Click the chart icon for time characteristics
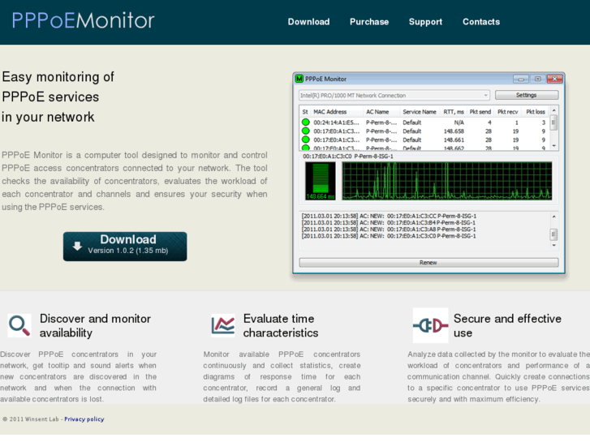Screen dimensions: 590x442 223,325
